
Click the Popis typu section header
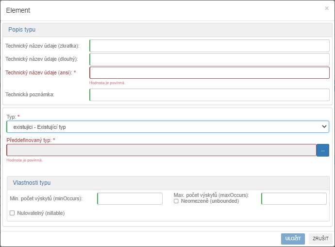[x=22, y=30]
